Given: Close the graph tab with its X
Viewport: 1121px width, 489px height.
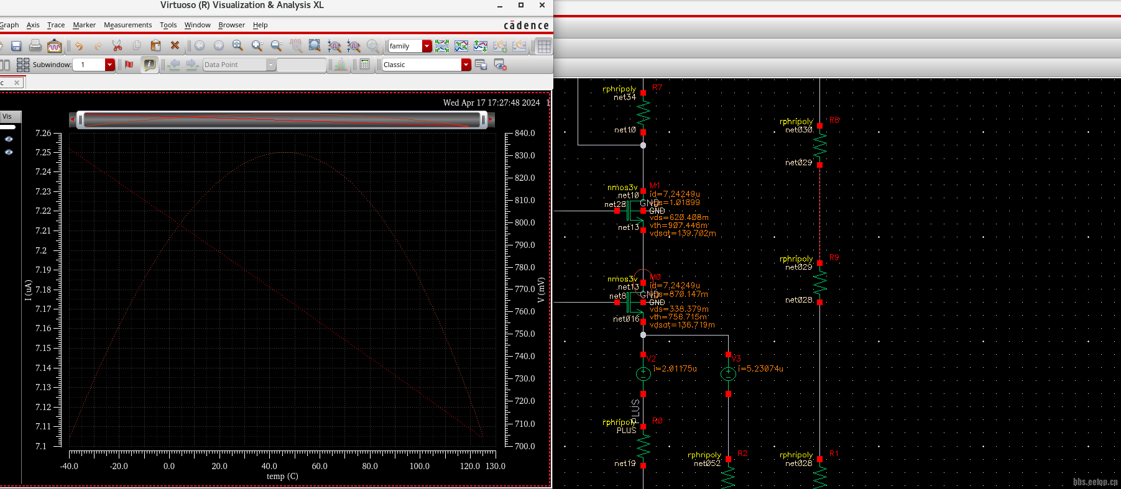Looking at the screenshot, I should click(17, 83).
